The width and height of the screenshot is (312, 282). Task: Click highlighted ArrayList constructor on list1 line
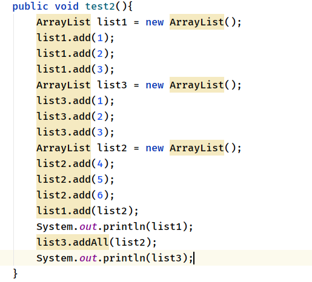[x=197, y=22]
